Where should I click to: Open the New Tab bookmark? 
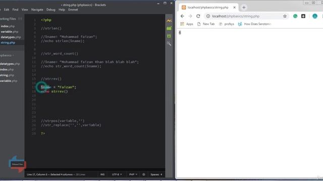206,24
